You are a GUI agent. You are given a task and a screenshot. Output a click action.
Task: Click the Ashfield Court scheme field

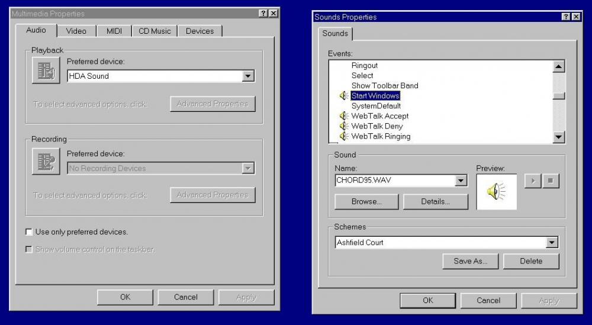click(440, 242)
